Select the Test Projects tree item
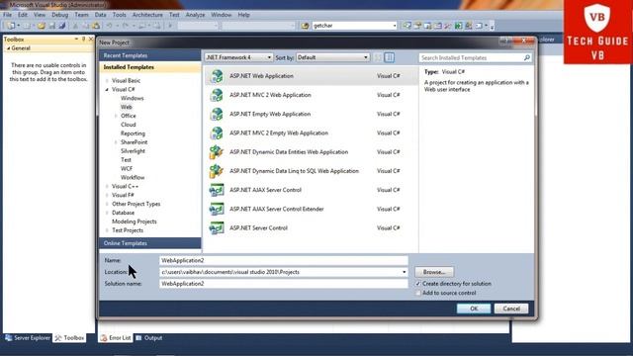Image resolution: width=633 pixels, height=356 pixels. [x=128, y=230]
